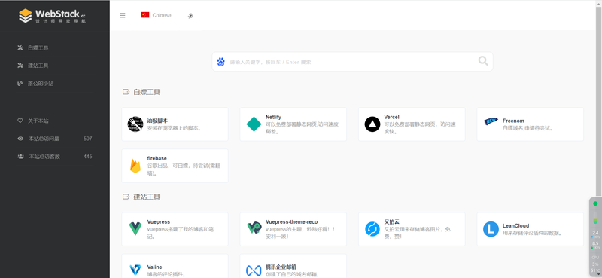Open the 油猴脚本 card title link
This screenshot has height=278, width=602.
tap(157, 121)
